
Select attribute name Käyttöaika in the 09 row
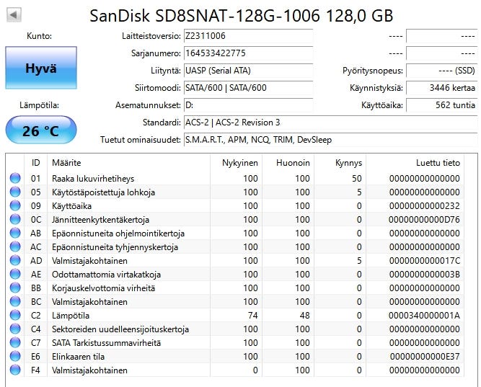click(x=72, y=206)
